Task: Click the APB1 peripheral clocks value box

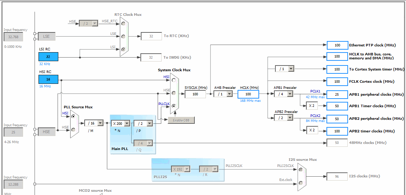Action: [x=337, y=95]
